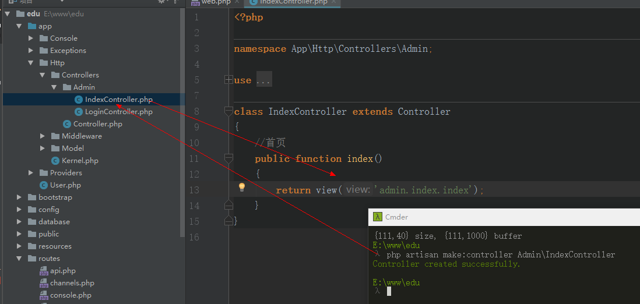Screen dimensions: 640x304
Task: Expand the folded use statements on line 5
Action: (x=228, y=80)
